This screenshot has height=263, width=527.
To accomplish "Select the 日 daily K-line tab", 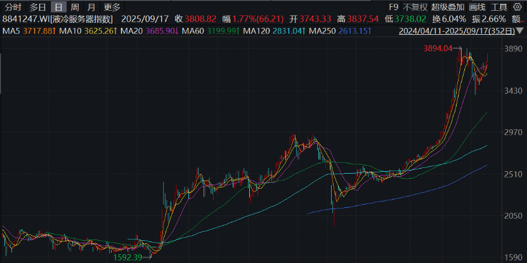I will 58,7.
